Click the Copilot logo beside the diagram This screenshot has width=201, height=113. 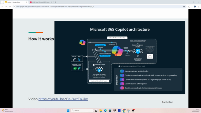pos(82,42)
